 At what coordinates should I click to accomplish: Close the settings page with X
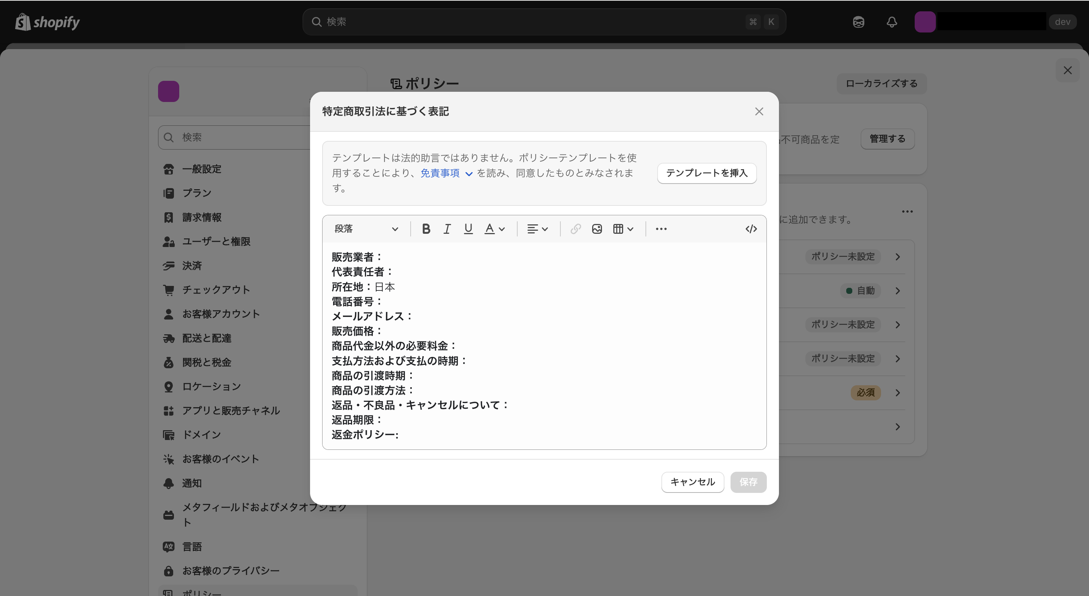[x=1067, y=70]
